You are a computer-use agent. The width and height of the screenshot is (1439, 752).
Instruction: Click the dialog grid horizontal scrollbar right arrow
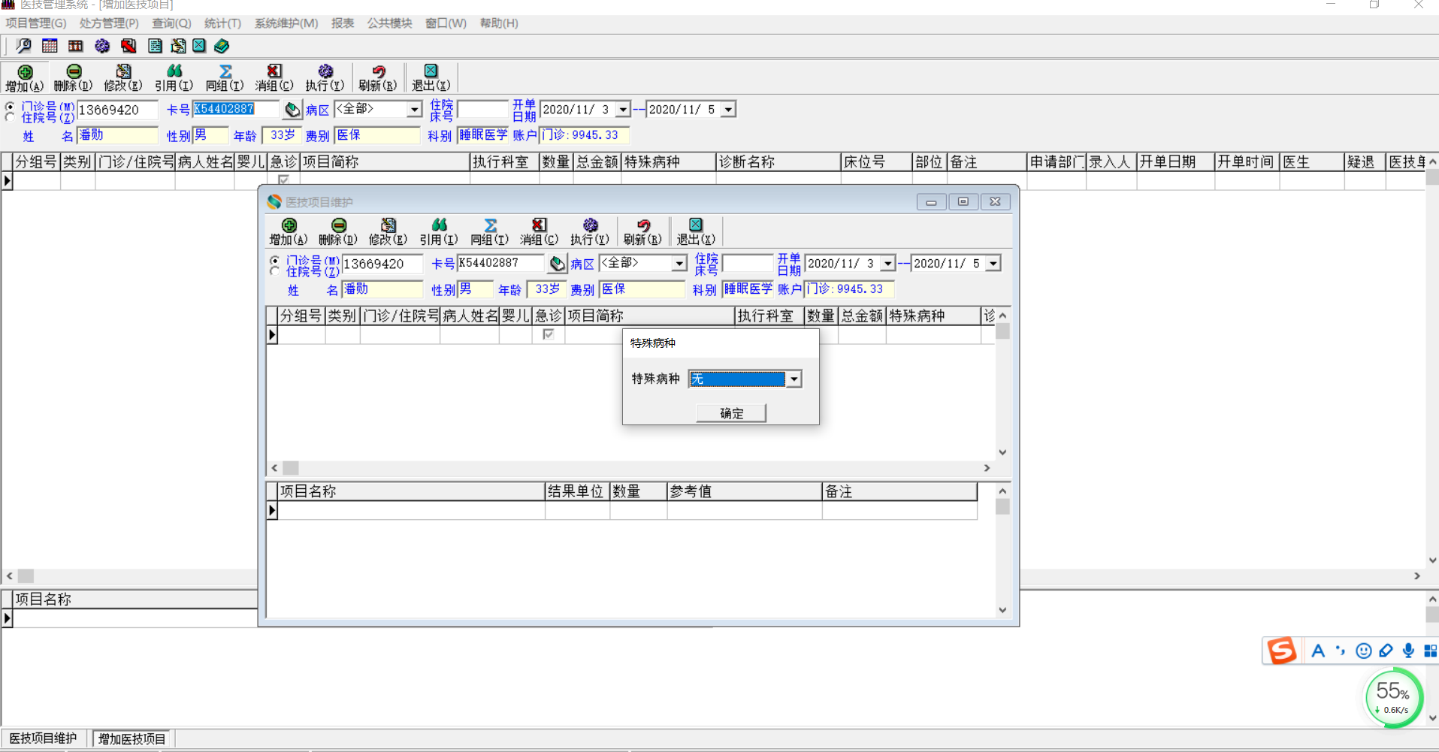[x=987, y=468]
